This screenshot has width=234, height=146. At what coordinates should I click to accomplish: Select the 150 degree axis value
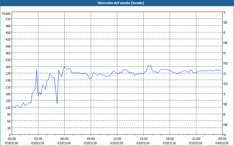pos(8,101)
